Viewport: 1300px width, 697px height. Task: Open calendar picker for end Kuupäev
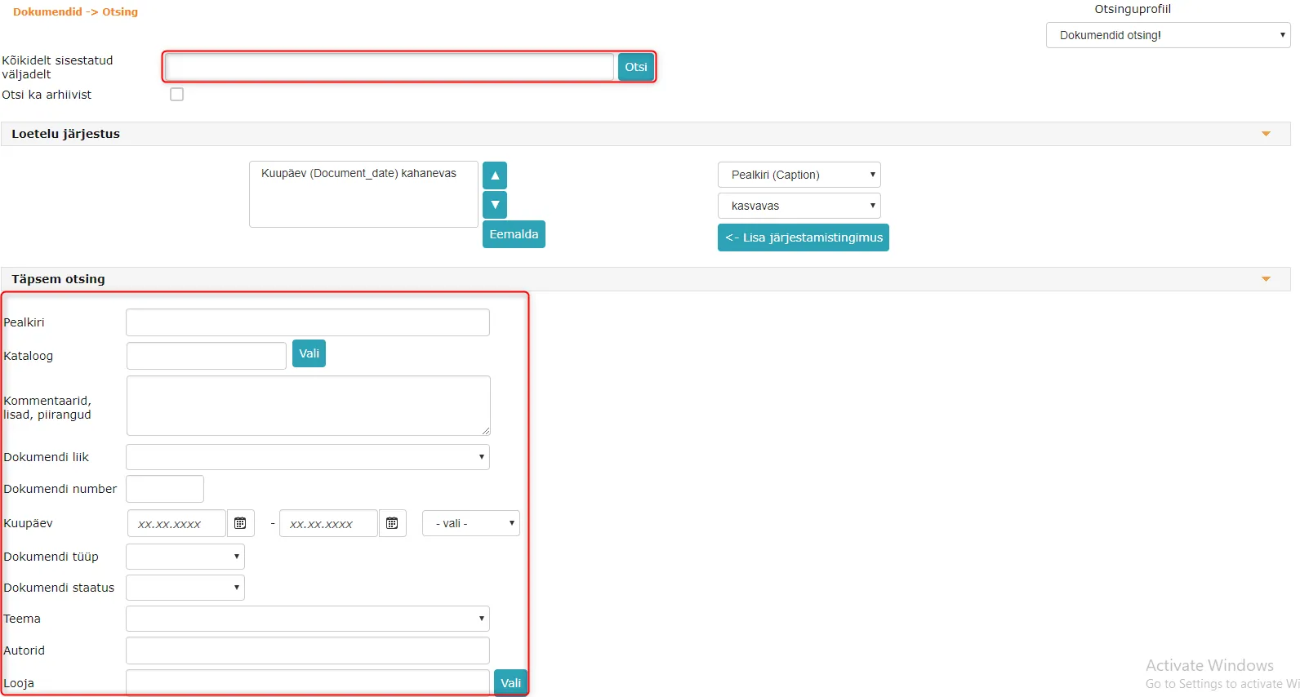(392, 523)
